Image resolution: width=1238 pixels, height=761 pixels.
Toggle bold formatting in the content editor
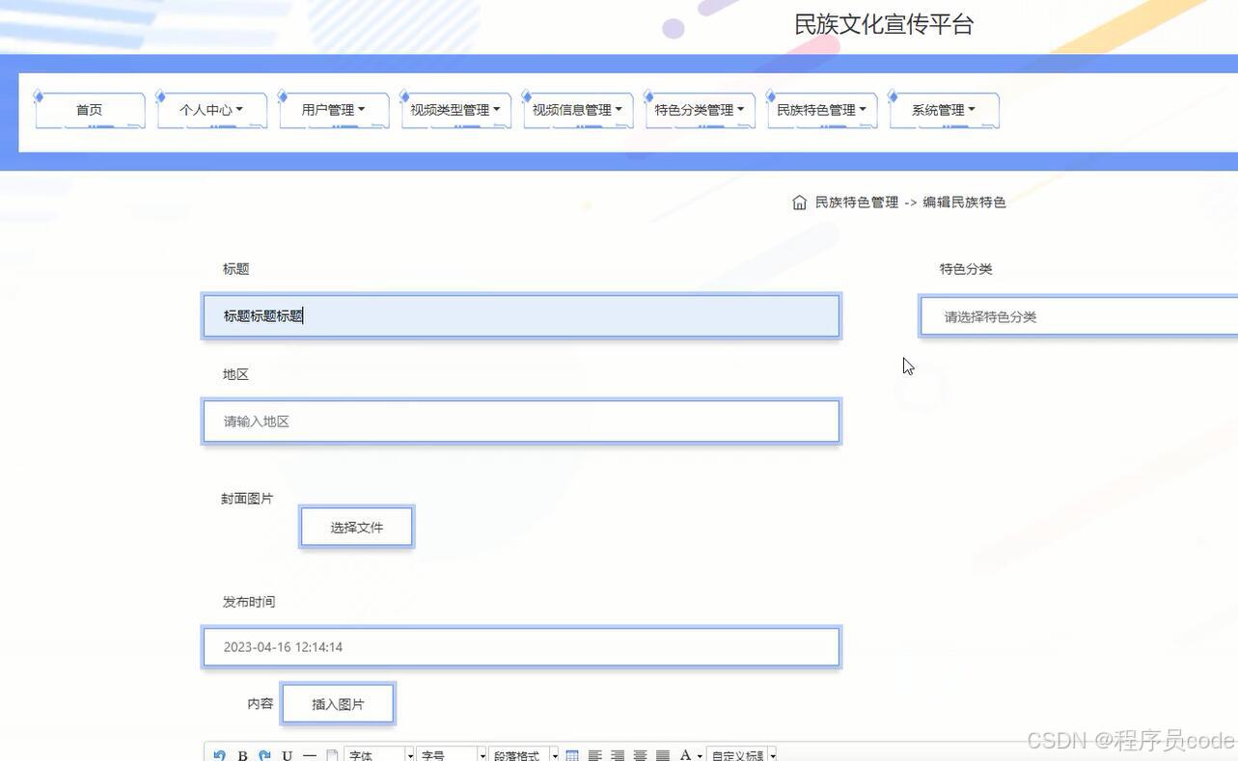point(243,755)
